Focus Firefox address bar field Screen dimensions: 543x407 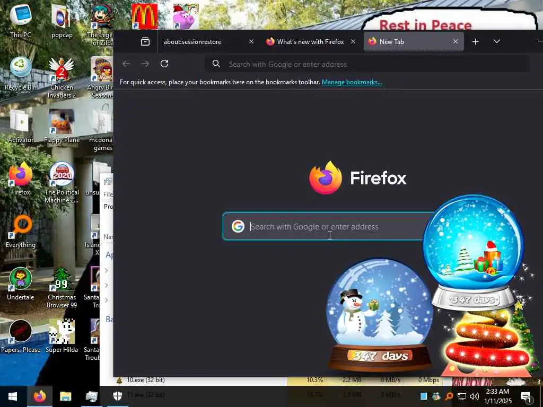tap(367, 64)
